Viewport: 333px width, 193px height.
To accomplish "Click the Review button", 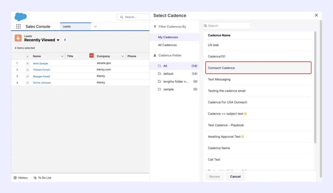I will click(x=215, y=176).
